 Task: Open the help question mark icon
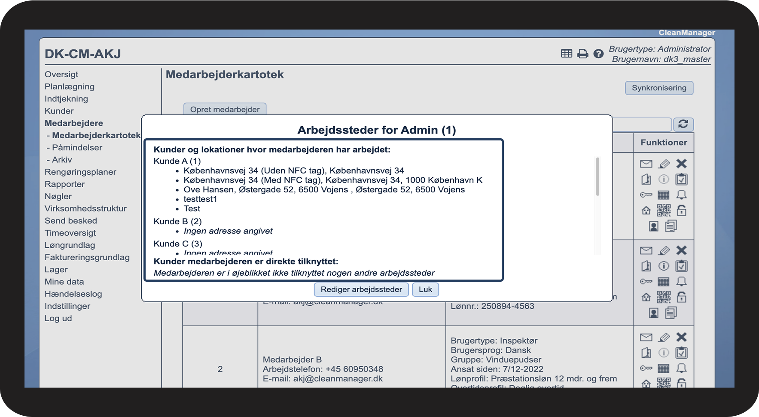pyautogui.click(x=598, y=54)
